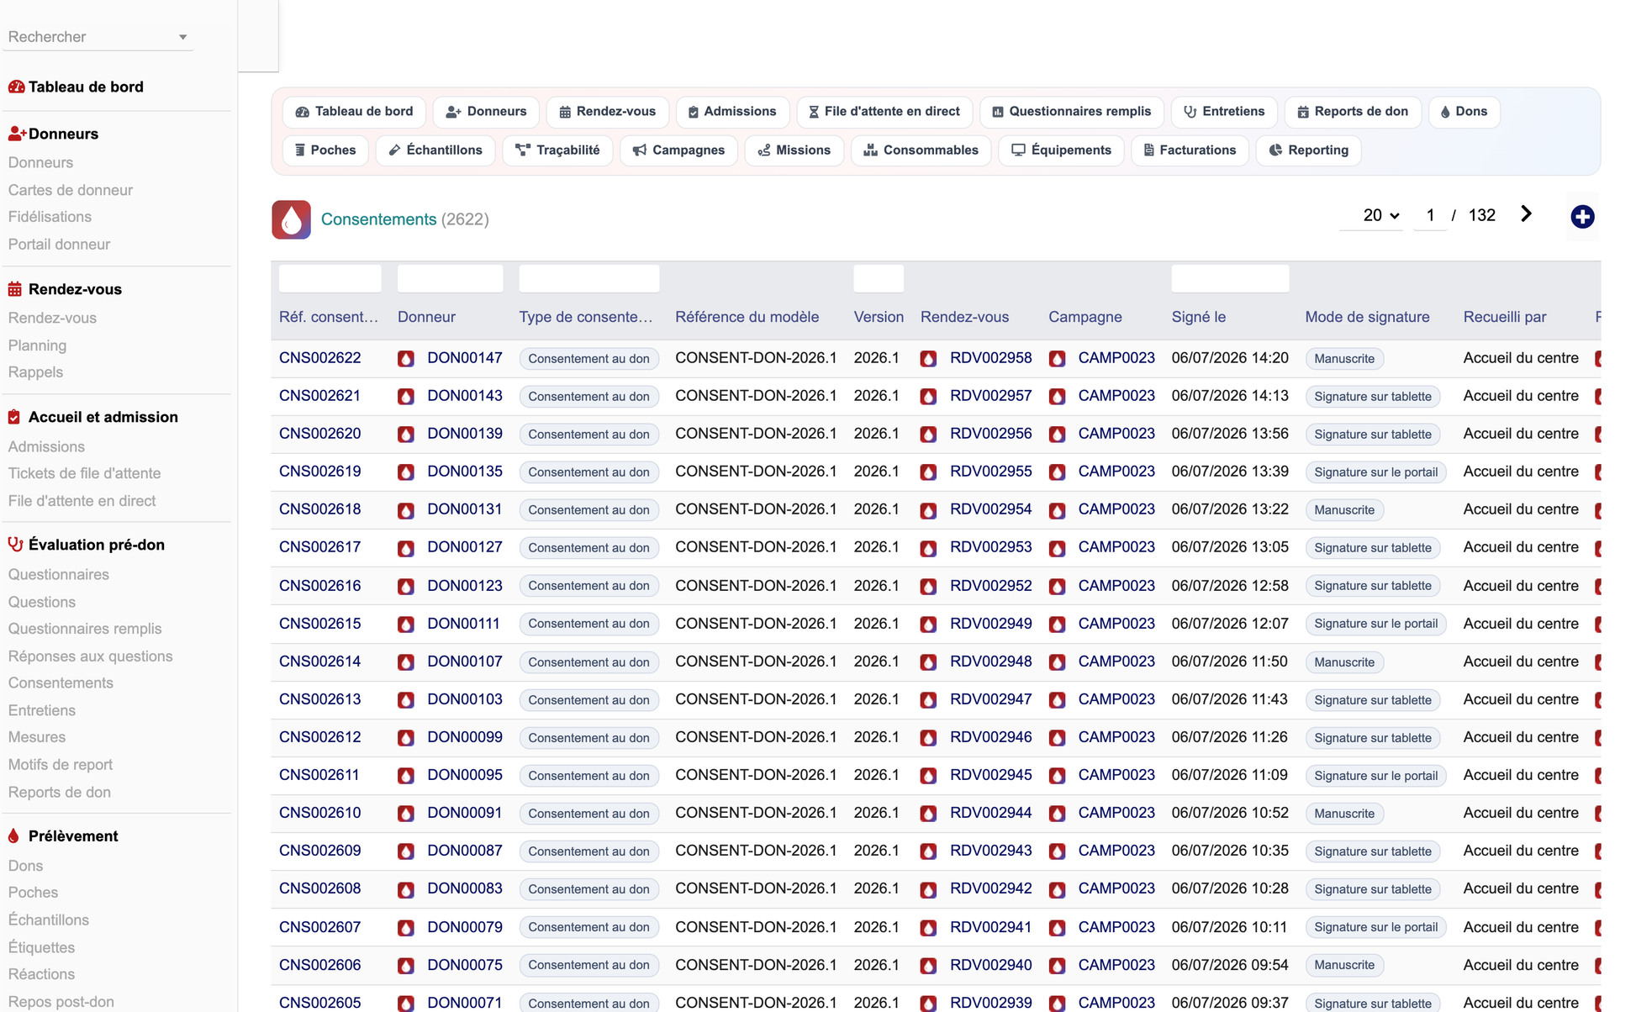Open Cartes de donneur in sidebar

click(71, 190)
